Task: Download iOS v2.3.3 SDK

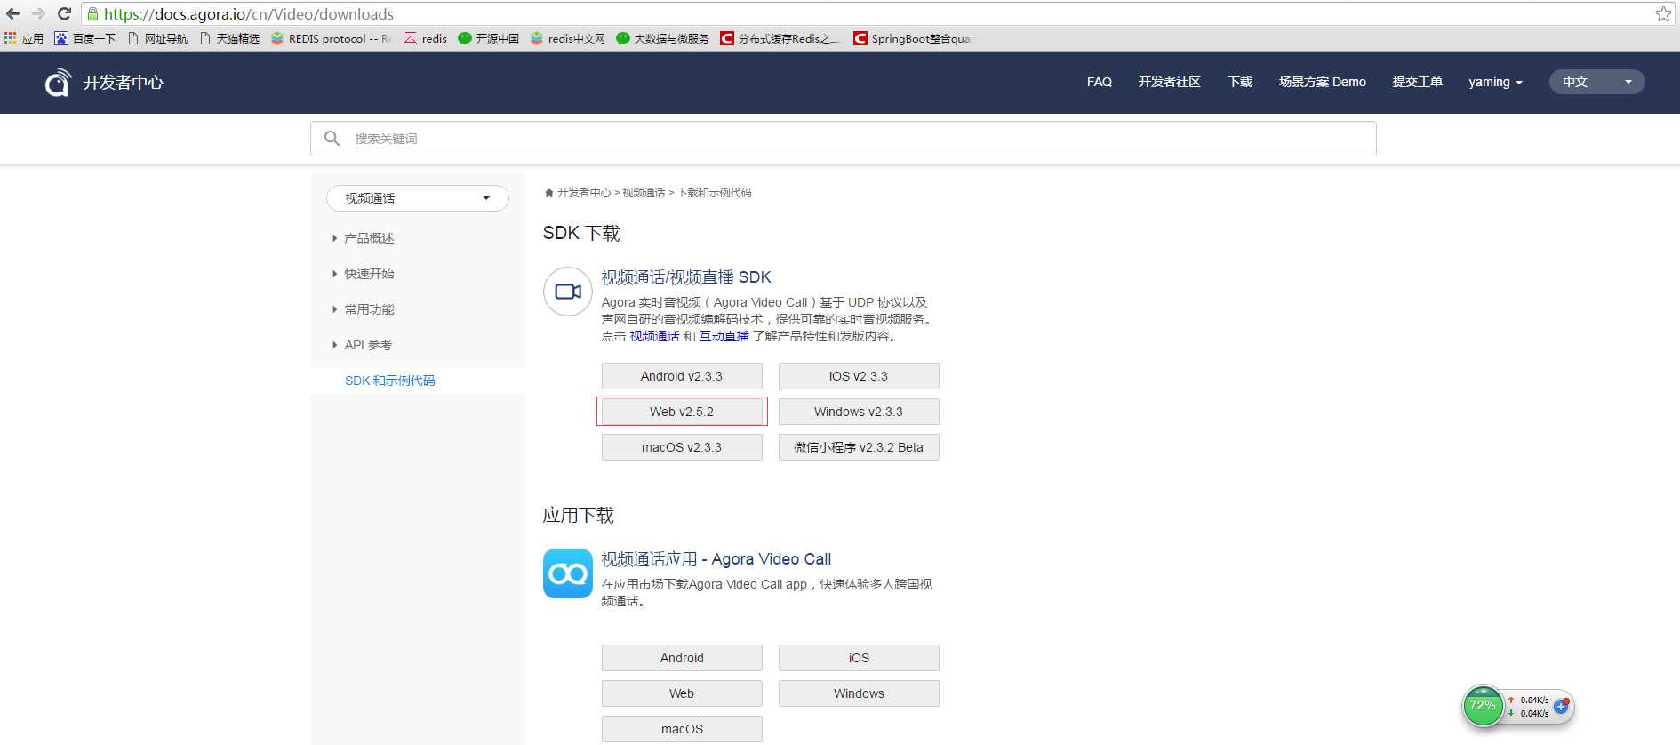Action: [859, 376]
